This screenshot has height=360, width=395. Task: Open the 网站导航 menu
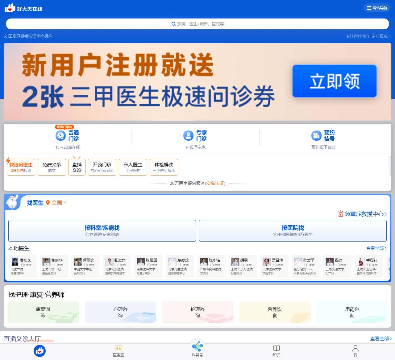(x=377, y=8)
